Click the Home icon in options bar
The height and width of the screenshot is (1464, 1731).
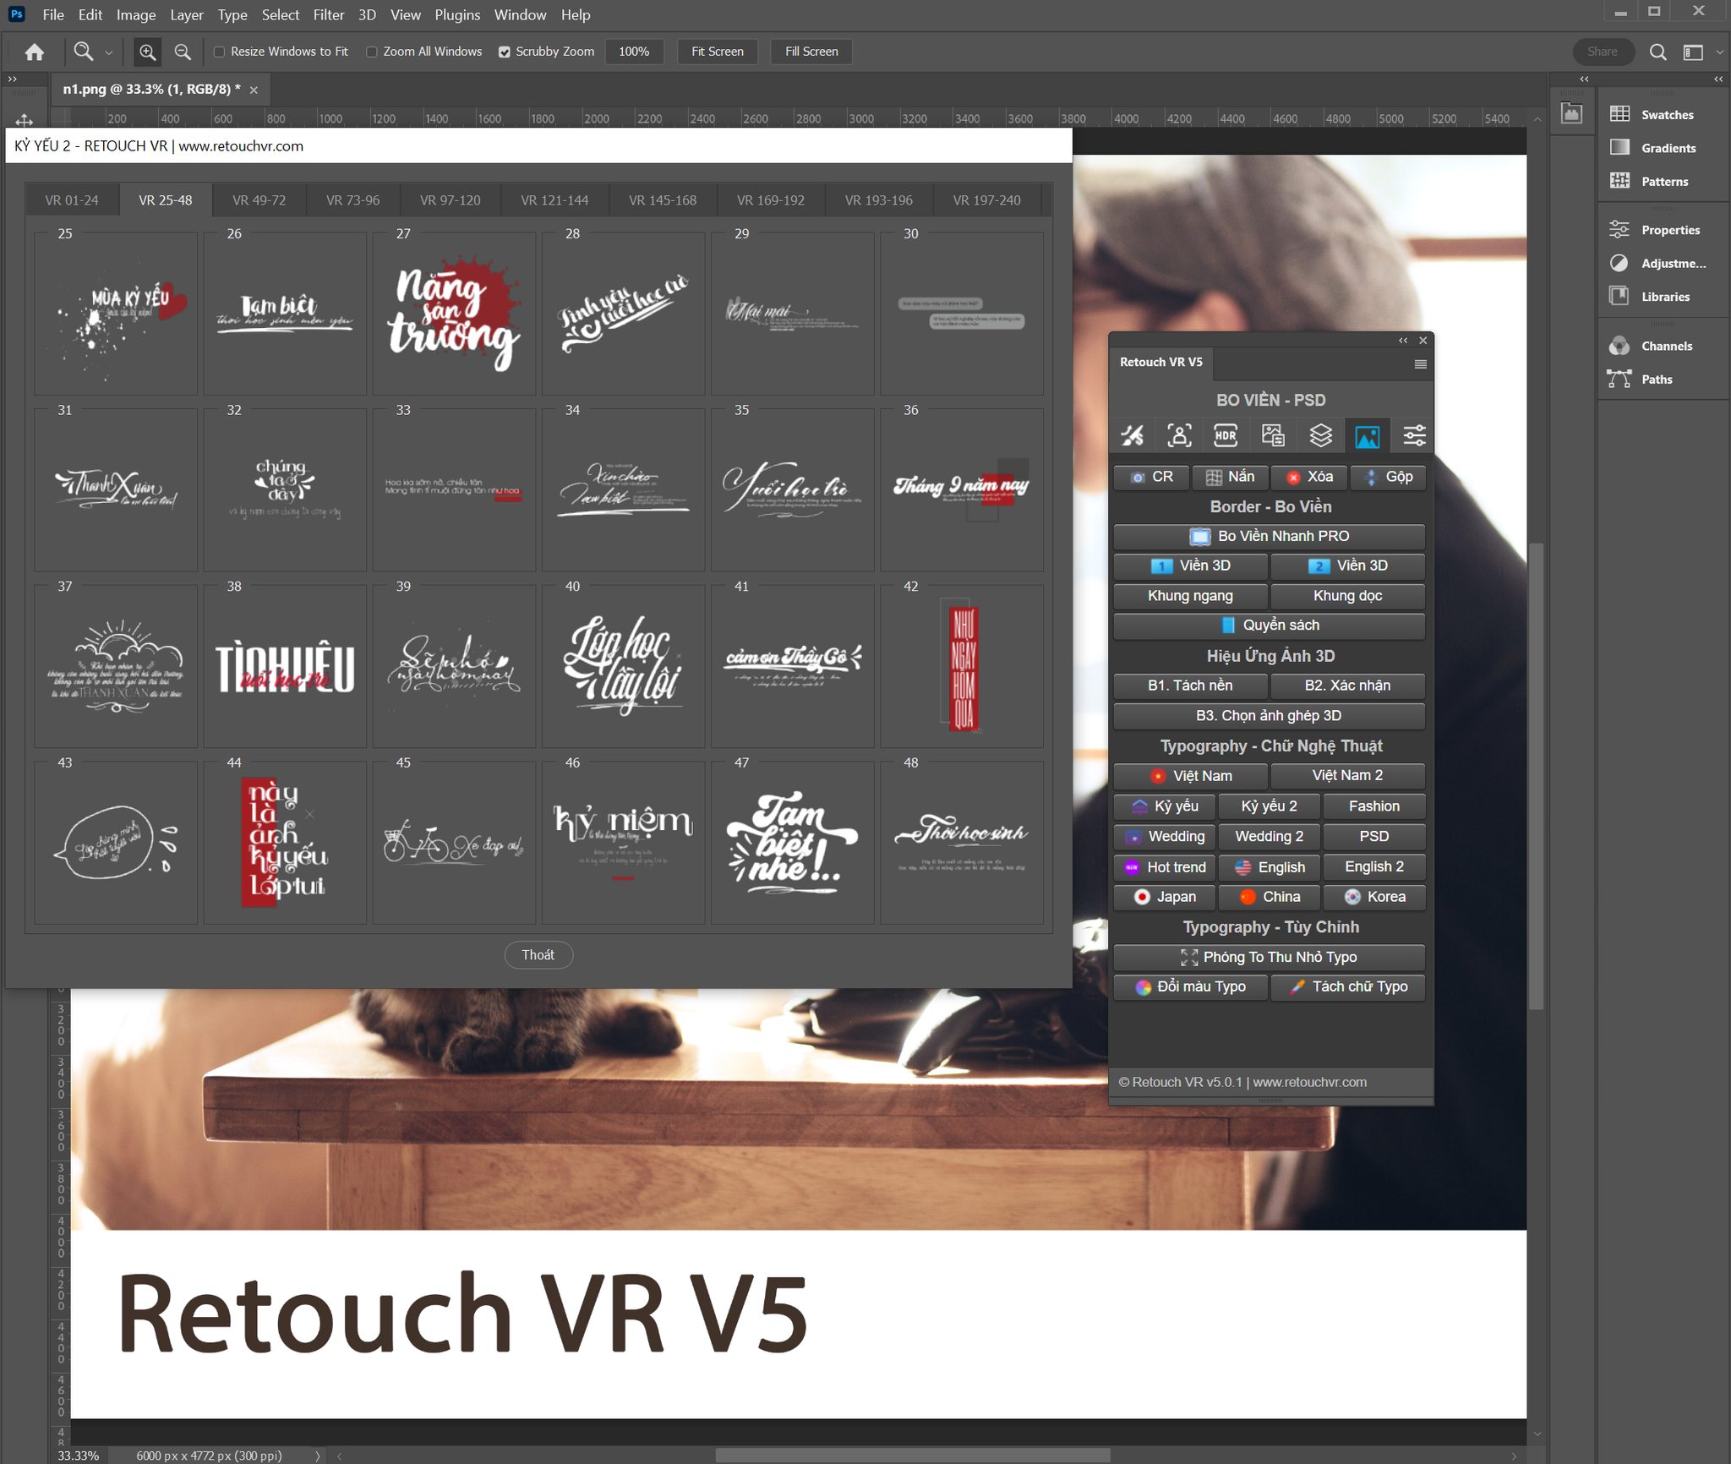pyautogui.click(x=35, y=52)
